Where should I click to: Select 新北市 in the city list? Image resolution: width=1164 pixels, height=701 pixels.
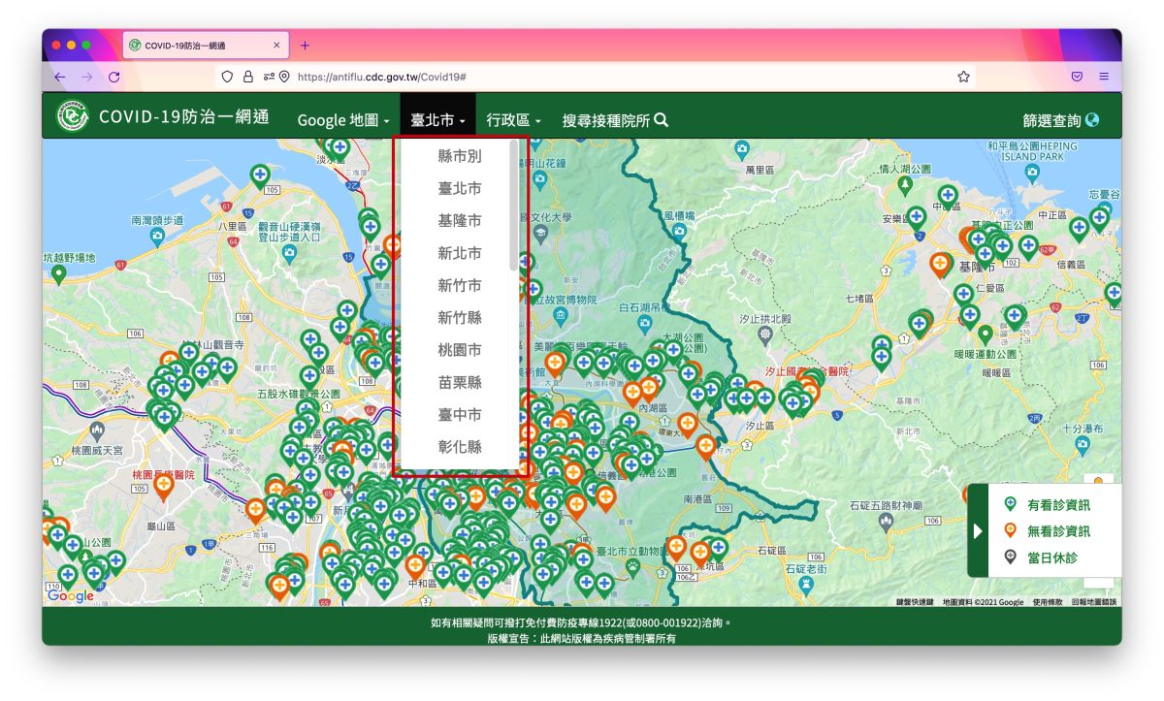pyautogui.click(x=460, y=253)
